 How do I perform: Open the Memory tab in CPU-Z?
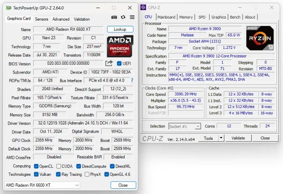pos(186,17)
